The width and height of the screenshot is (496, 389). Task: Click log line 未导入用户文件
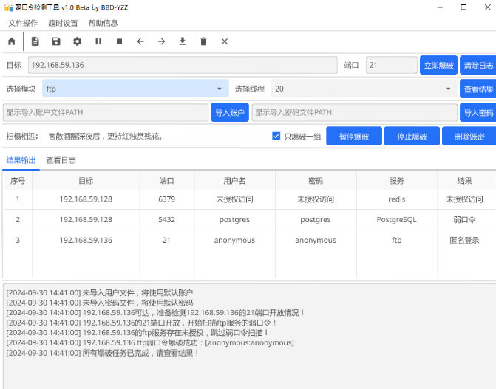(99, 292)
